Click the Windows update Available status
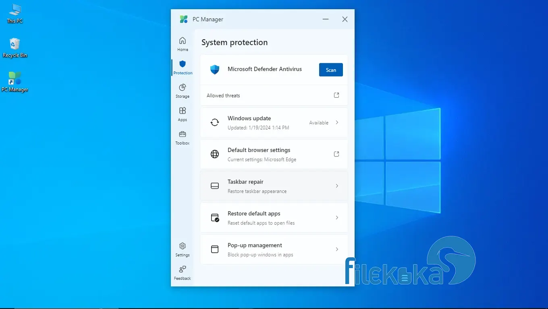548x309 pixels. (319, 123)
